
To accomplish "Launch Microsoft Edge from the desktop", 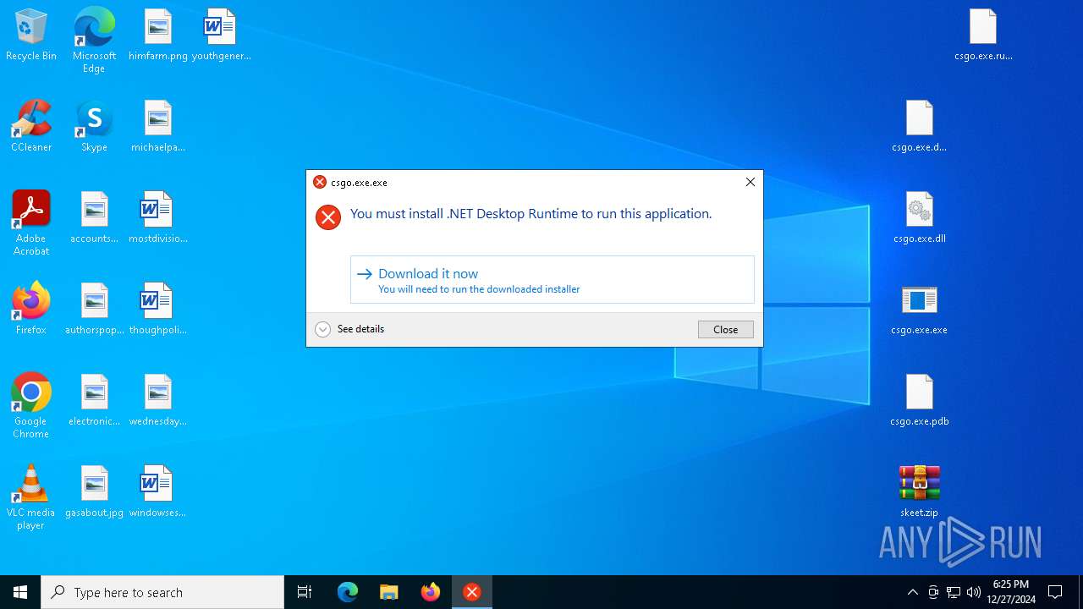I will (x=94, y=40).
